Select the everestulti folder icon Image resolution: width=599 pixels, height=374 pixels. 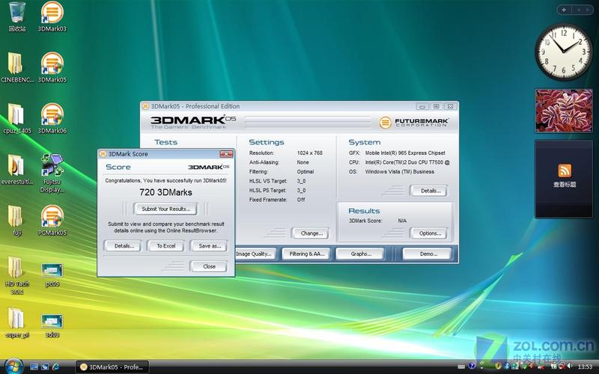point(17,170)
